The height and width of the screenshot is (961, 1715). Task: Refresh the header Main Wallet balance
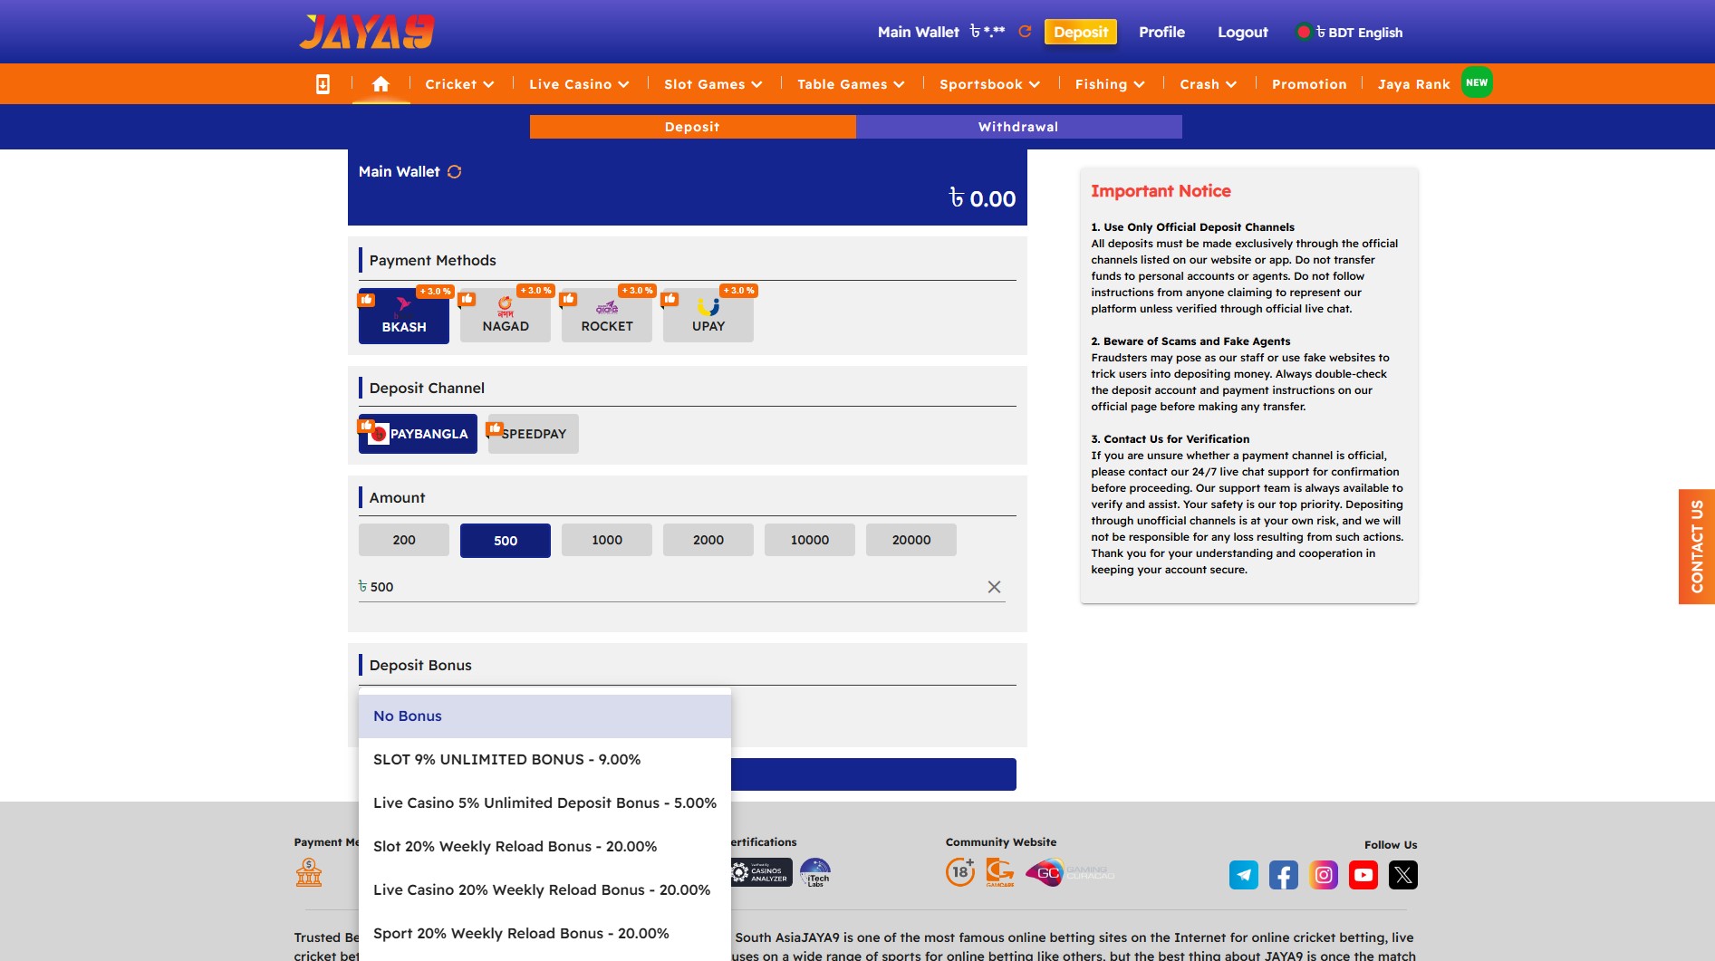[1025, 32]
